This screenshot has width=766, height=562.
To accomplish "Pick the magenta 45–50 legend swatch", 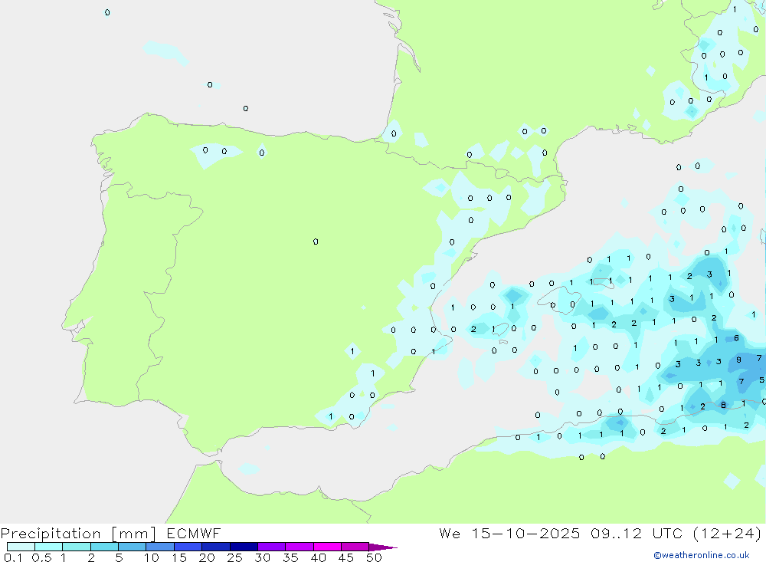I will 354,547.
